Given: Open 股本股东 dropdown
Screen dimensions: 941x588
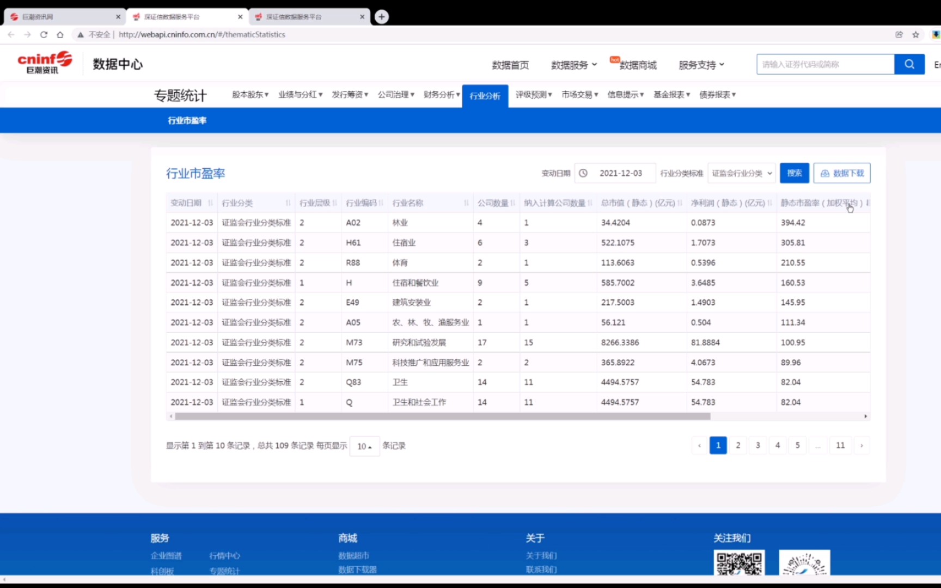Looking at the screenshot, I should pyautogui.click(x=250, y=95).
